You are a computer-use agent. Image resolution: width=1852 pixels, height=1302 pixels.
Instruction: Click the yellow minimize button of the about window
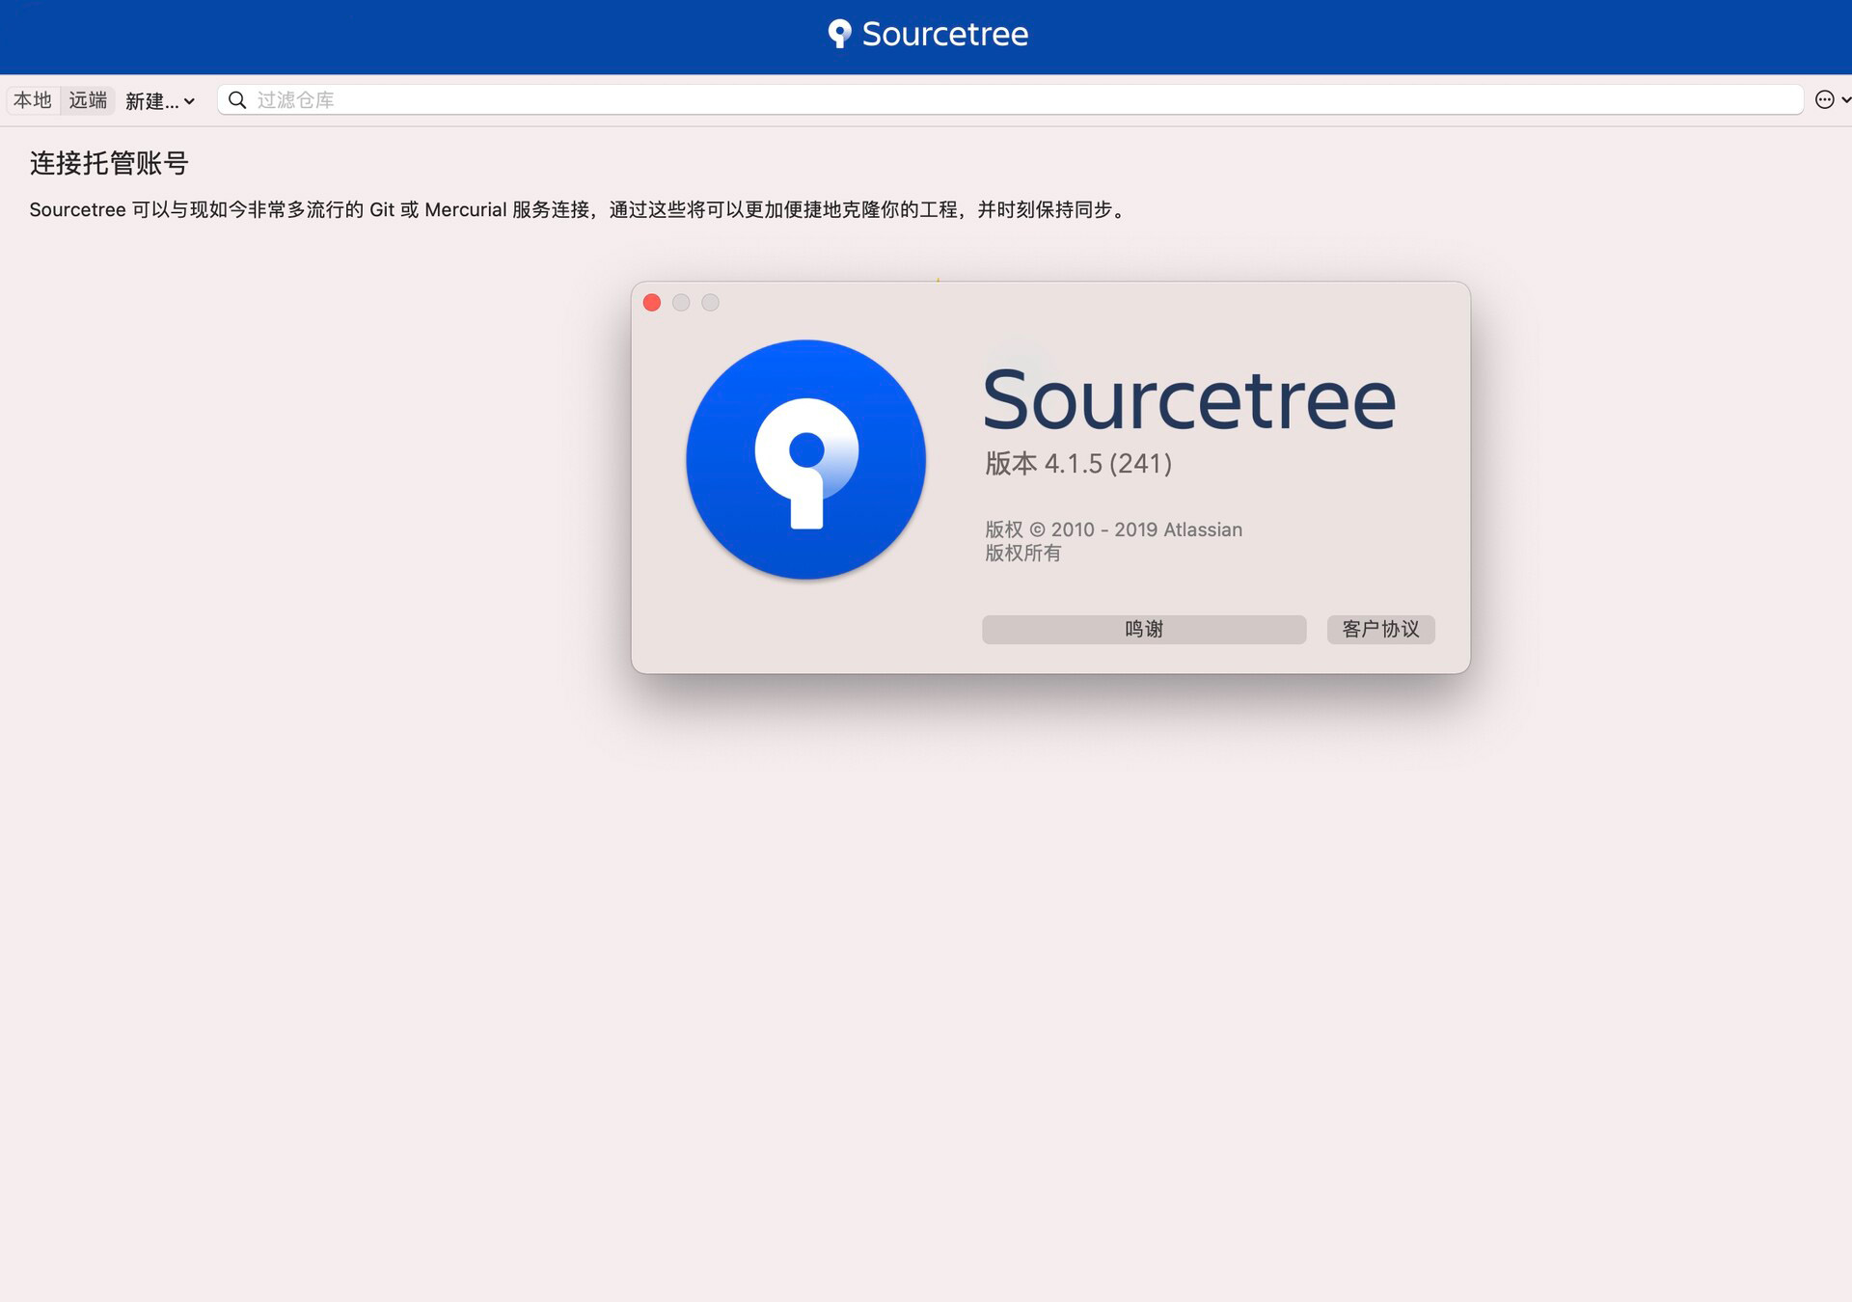pos(681,302)
